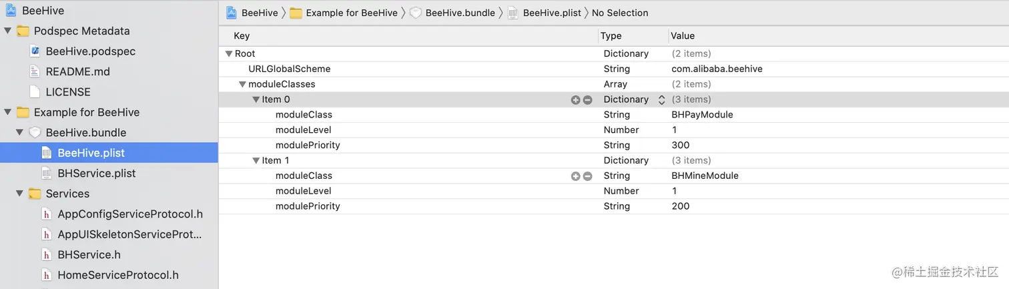Collapse the moduleClasses array triangle

(x=242, y=84)
